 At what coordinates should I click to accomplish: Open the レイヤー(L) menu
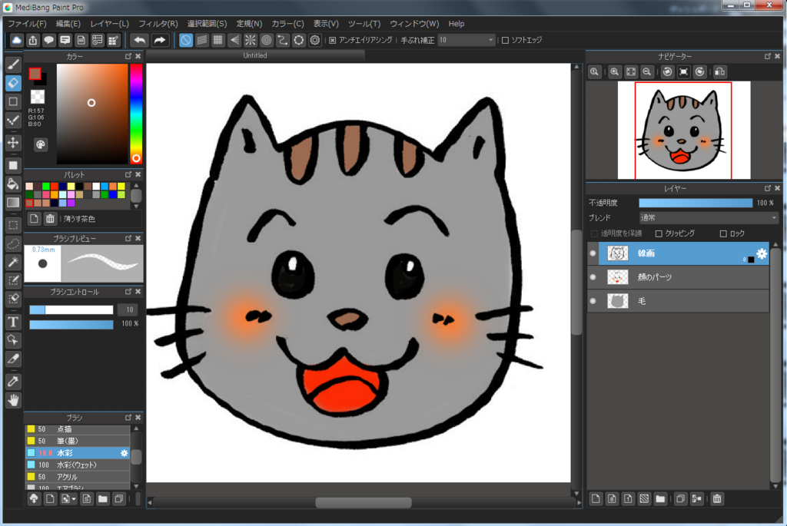[x=109, y=24]
